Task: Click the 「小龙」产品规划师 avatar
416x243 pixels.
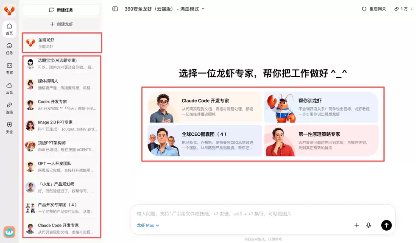Action: pos(30,187)
